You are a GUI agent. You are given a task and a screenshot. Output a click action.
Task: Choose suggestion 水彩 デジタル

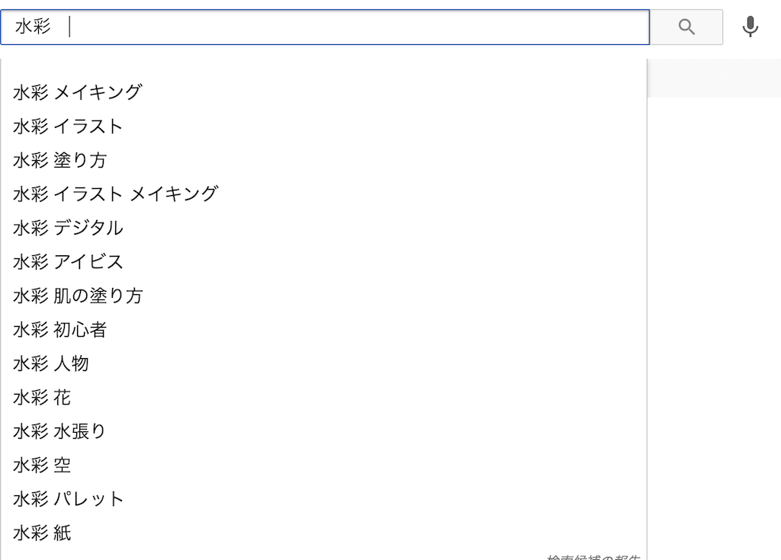click(68, 228)
